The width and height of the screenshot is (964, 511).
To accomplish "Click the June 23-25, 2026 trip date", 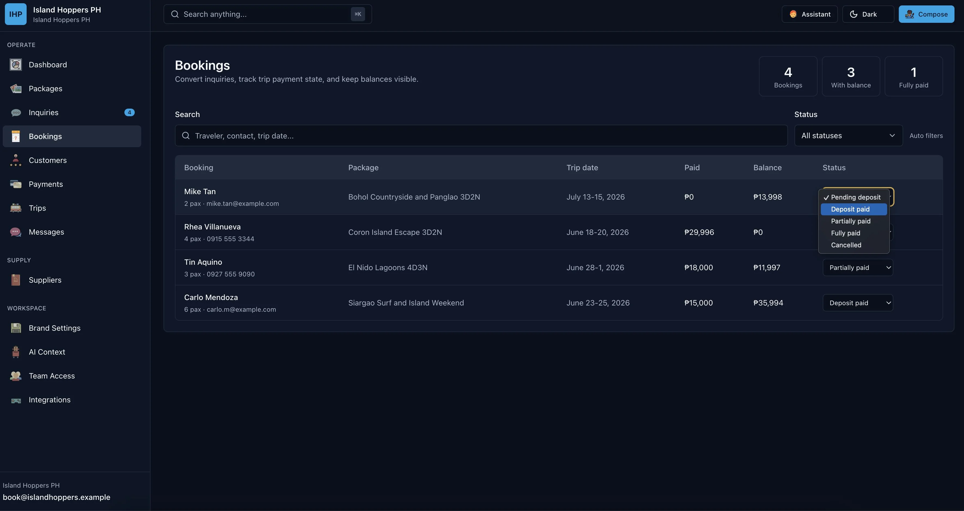I will [x=598, y=303].
